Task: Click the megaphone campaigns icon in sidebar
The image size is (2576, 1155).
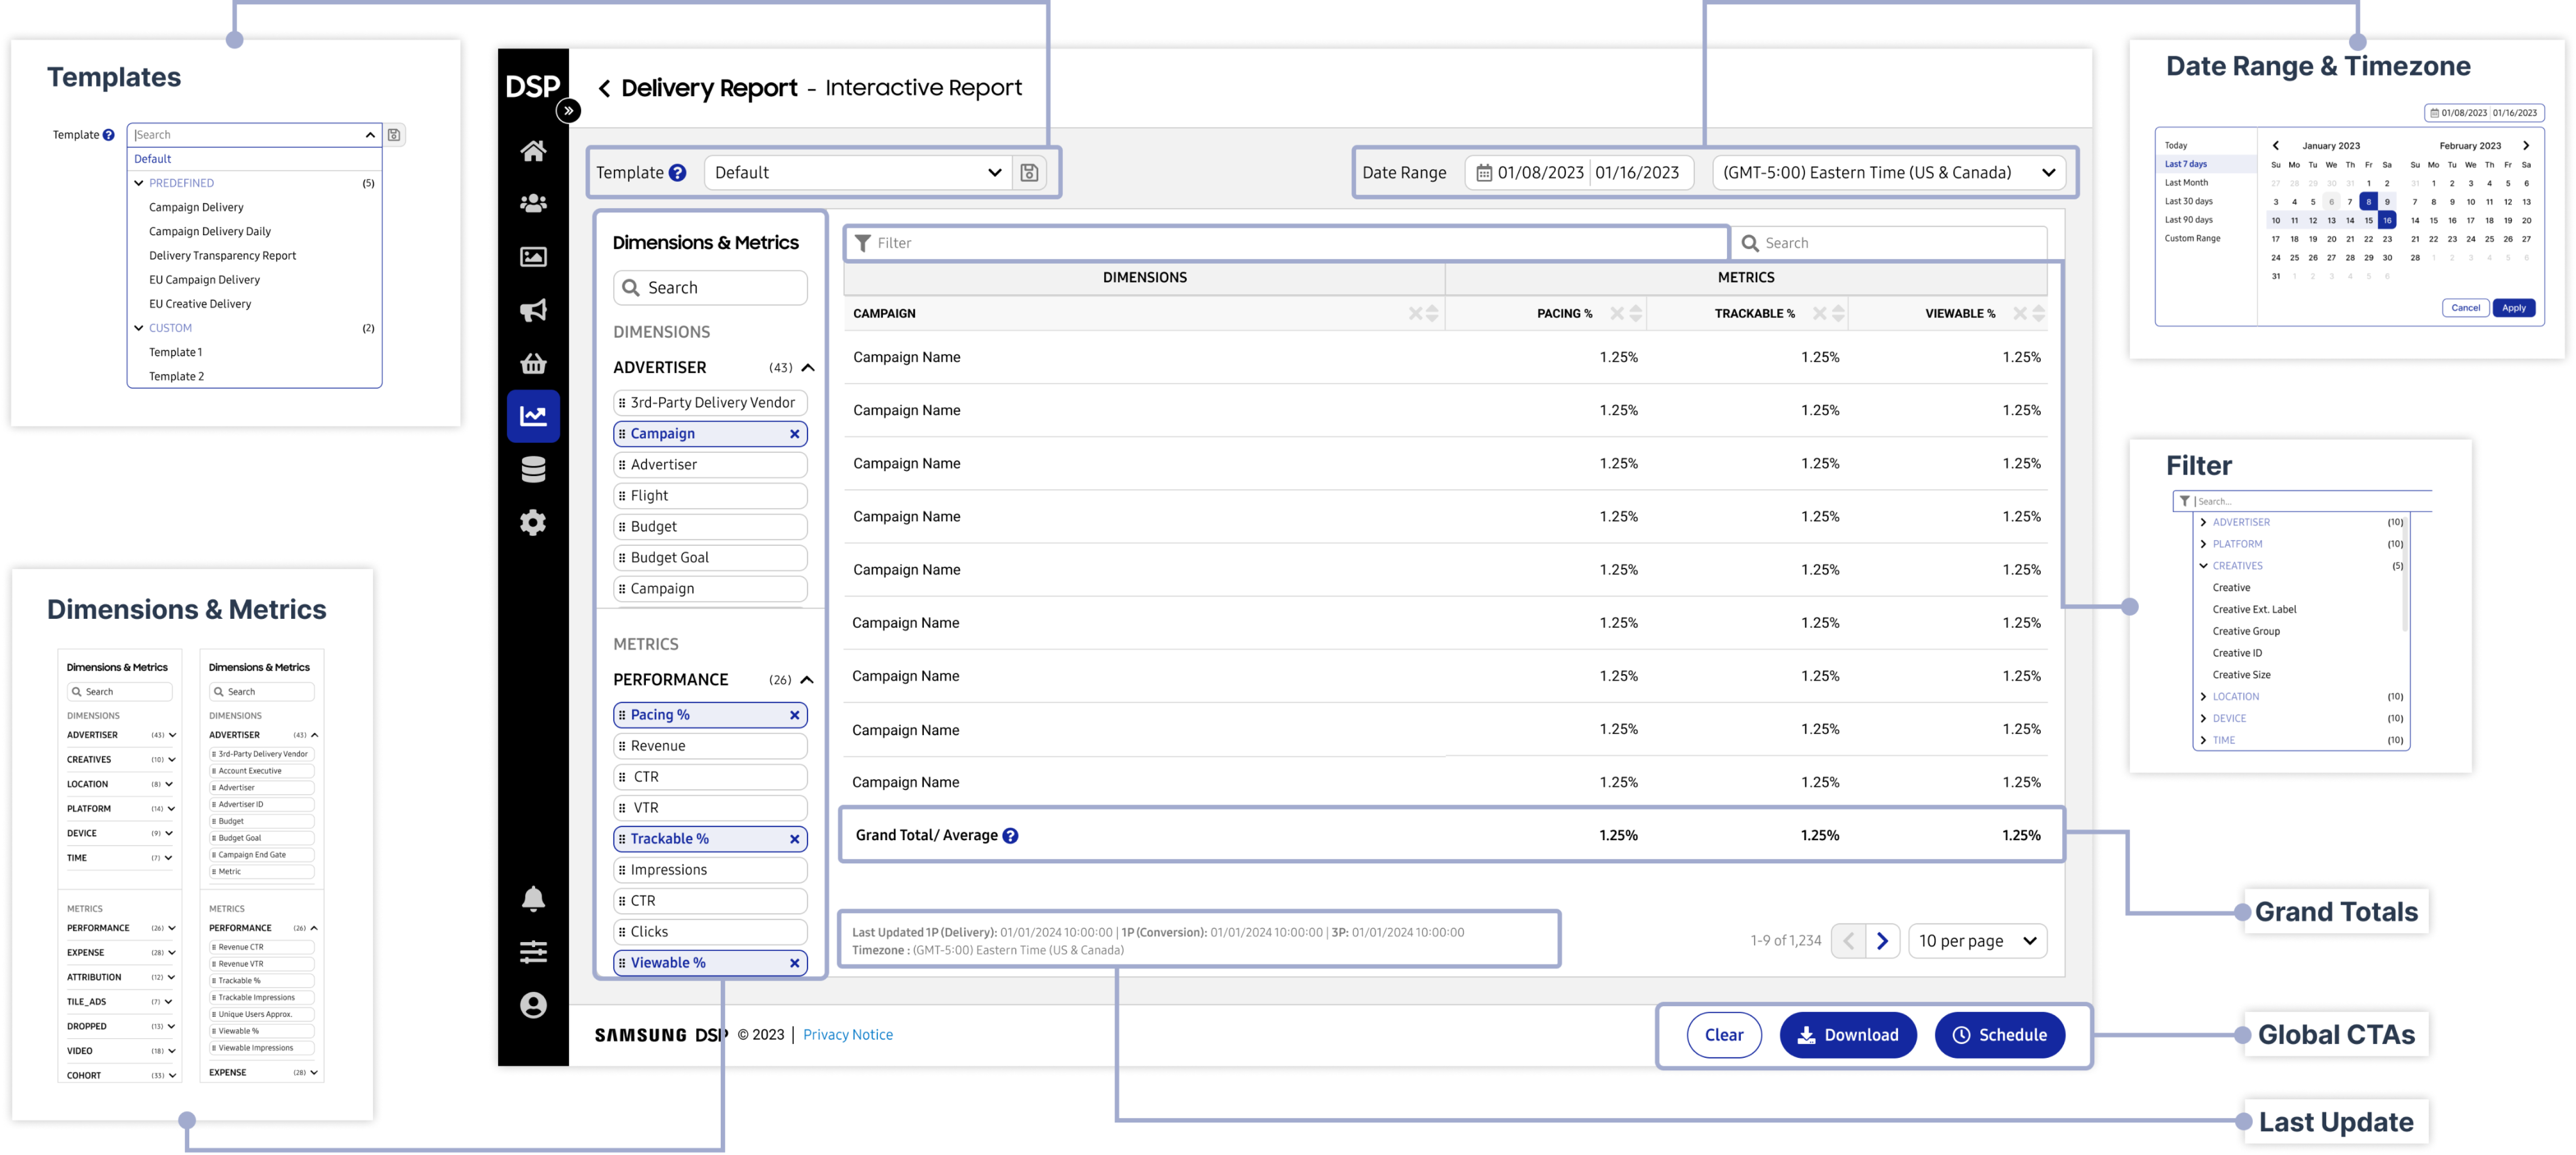Action: [533, 310]
